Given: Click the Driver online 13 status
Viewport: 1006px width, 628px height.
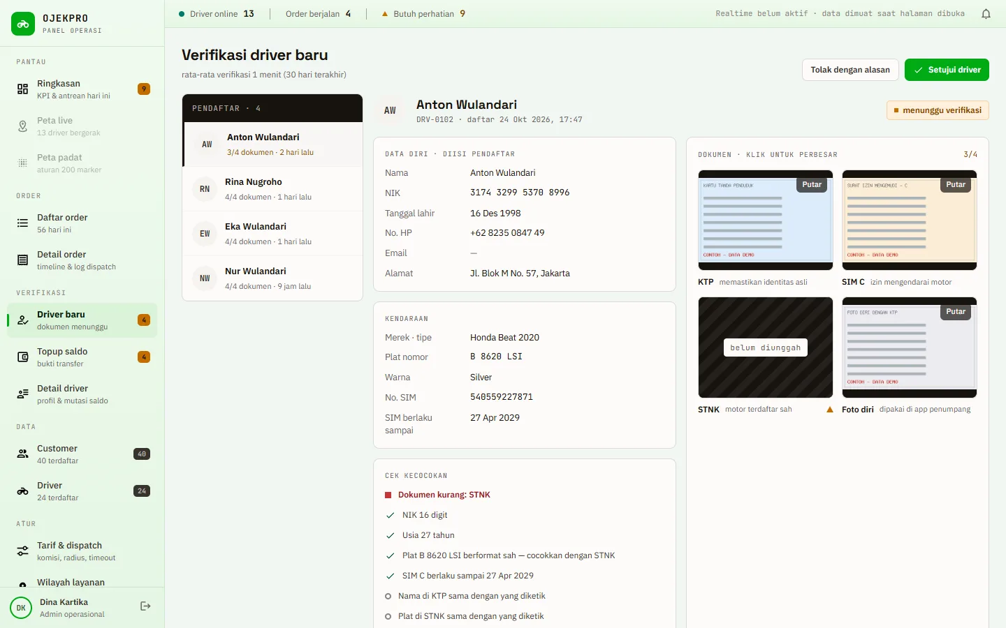Looking at the screenshot, I should point(217,14).
